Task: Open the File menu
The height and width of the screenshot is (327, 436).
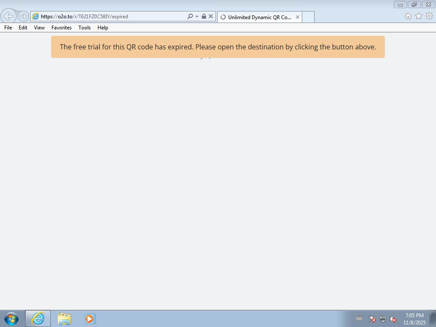Action: tap(8, 28)
